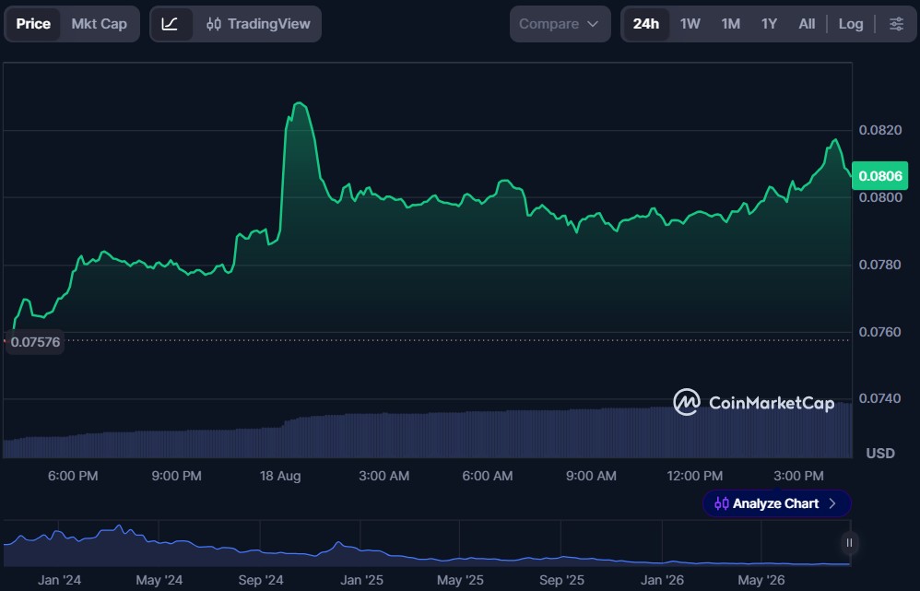Click May '25 on the overview timeline
The image size is (920, 591).
460,581
